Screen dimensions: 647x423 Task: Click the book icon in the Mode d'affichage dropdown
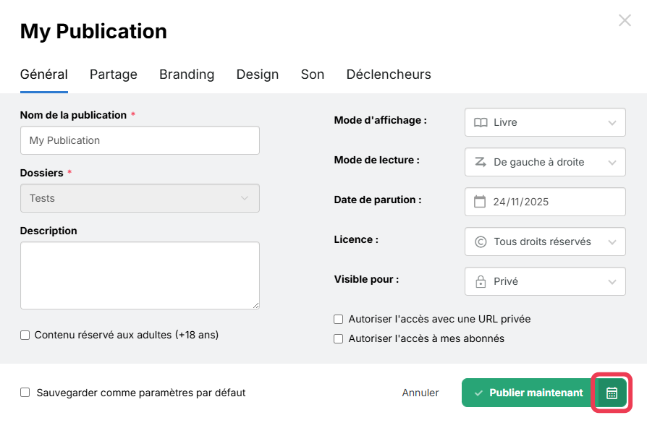[x=481, y=122]
